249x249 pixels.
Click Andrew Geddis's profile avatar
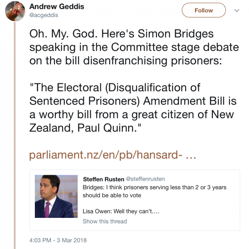[x=15, y=11]
